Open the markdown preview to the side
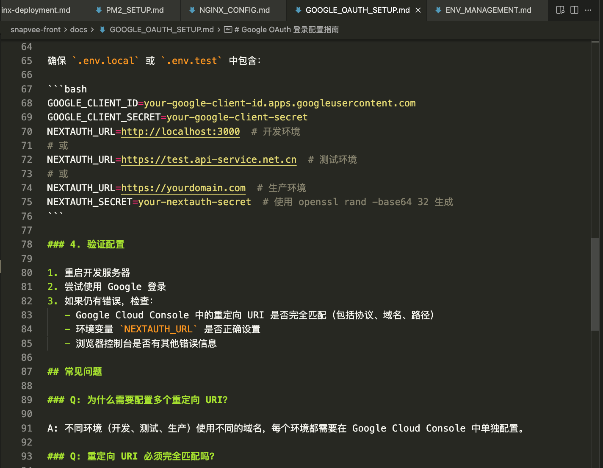The width and height of the screenshot is (603, 468). coord(560,10)
